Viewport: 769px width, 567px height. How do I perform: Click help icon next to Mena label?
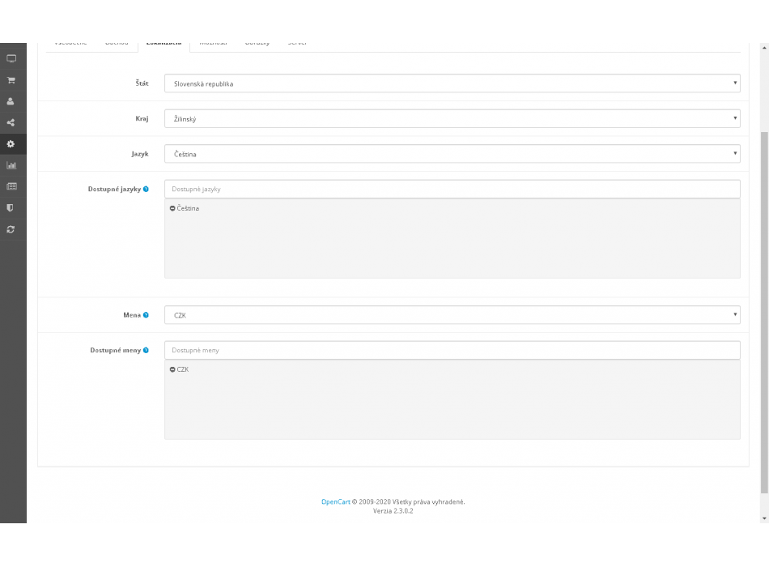pos(146,315)
